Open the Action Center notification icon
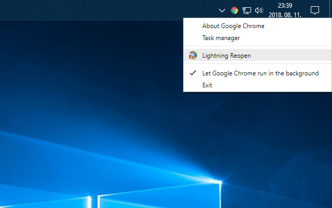 [315, 10]
